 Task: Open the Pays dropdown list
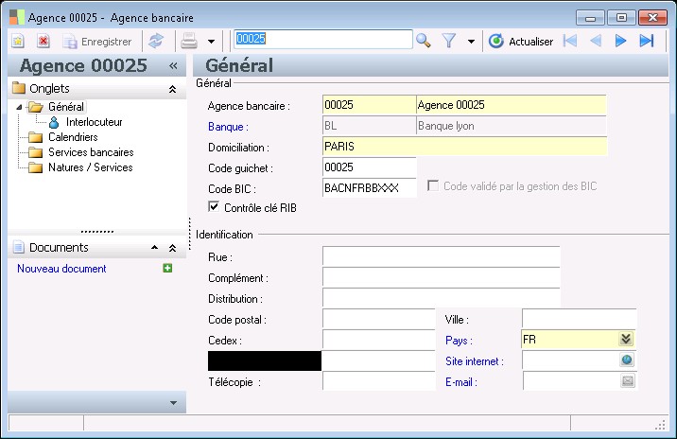click(x=626, y=340)
